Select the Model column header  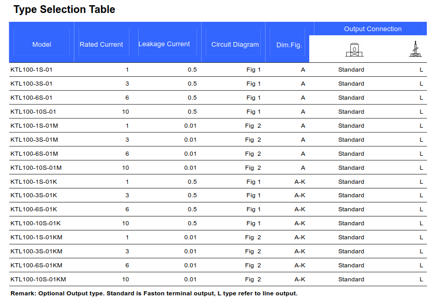(42, 45)
